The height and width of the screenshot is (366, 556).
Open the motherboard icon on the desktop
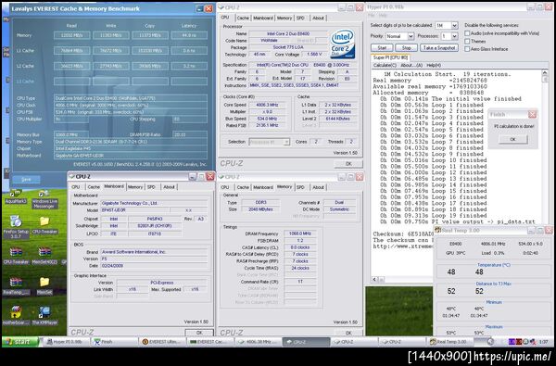[x=16, y=315]
